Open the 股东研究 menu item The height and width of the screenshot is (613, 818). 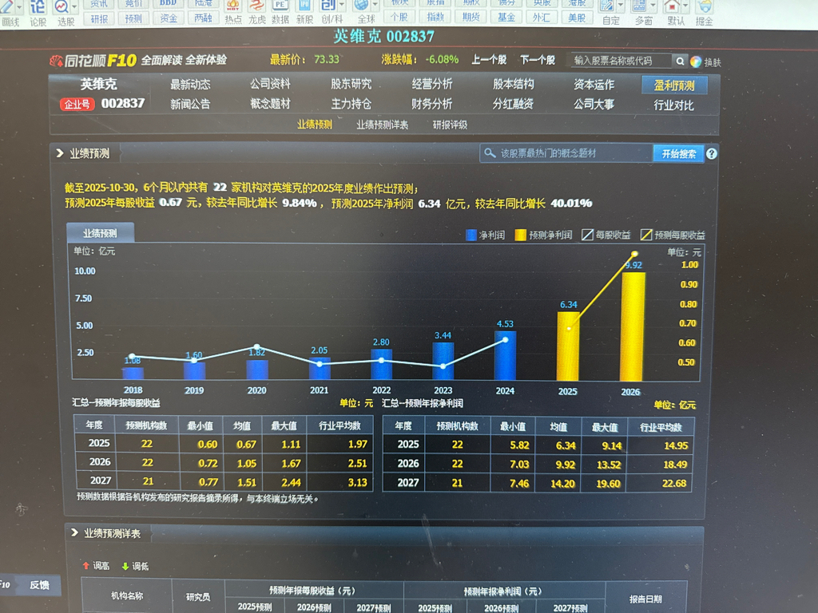click(351, 84)
